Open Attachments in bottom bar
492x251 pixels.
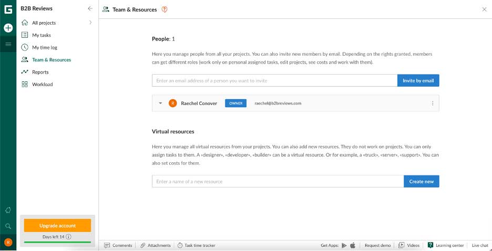pos(155,245)
